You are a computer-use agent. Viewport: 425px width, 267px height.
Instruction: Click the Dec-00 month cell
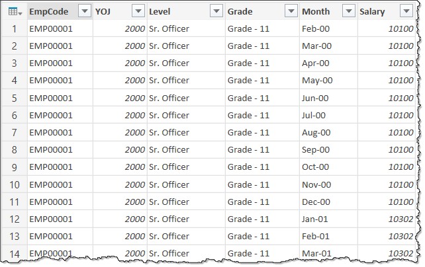coord(314,201)
